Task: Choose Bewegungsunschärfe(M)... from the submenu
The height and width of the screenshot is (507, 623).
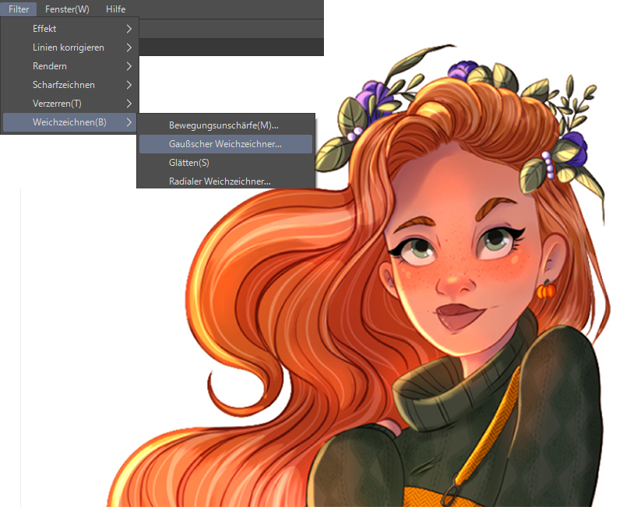Action: coord(224,125)
